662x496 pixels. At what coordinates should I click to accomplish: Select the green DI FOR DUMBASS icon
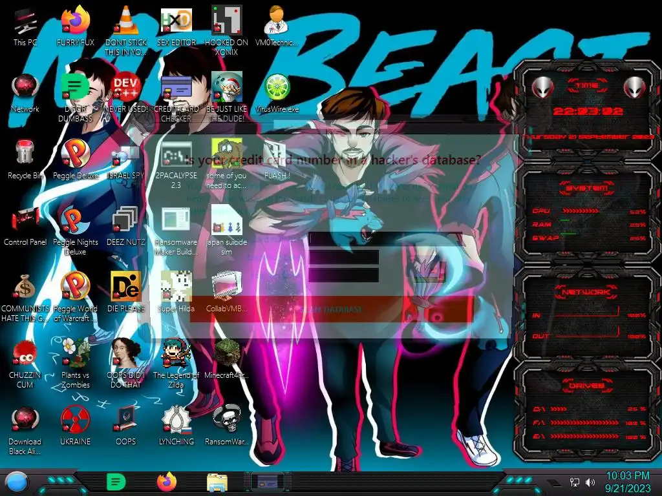(x=75, y=98)
